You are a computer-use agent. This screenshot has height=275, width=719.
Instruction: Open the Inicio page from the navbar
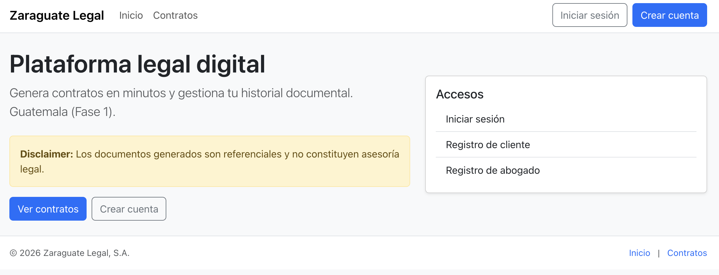point(131,15)
